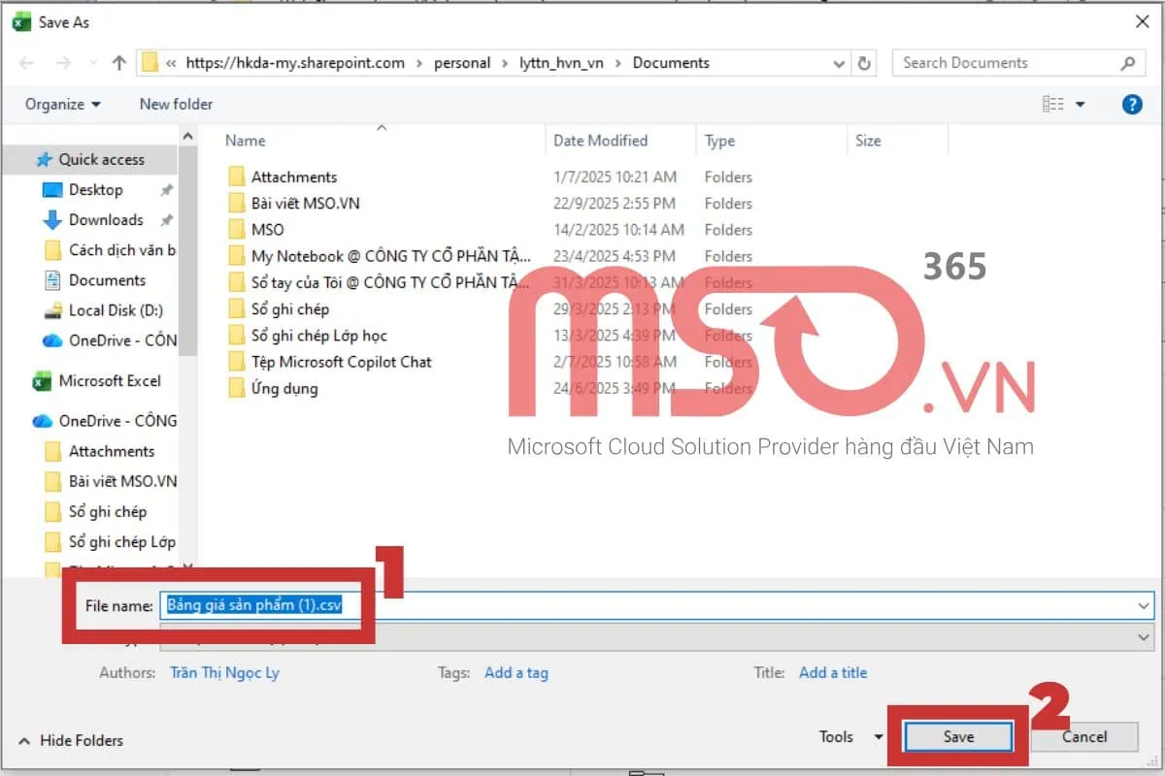The height and width of the screenshot is (776, 1165).
Task: Click New folder to create a folder
Action: 175,104
